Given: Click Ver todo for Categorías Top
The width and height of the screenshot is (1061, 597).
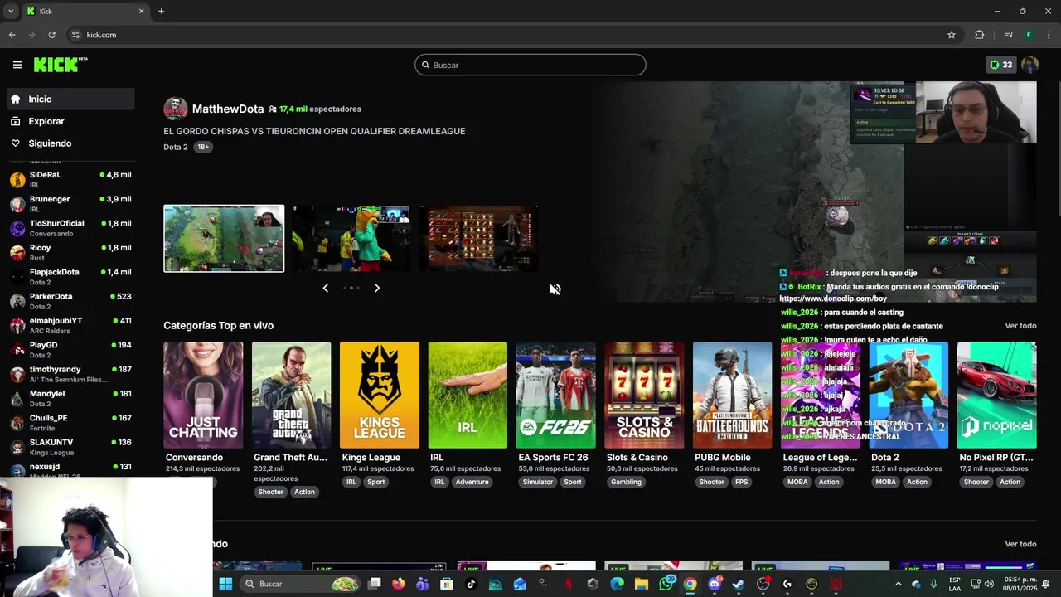Looking at the screenshot, I should 1020,326.
